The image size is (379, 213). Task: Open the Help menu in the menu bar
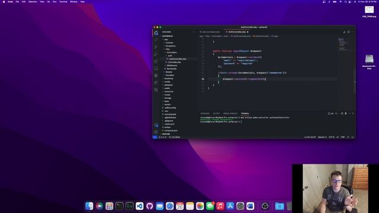pyautogui.click(x=82, y=2)
